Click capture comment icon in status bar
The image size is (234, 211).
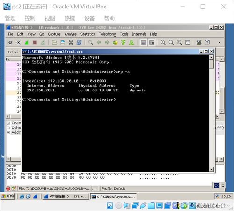coord(14,188)
